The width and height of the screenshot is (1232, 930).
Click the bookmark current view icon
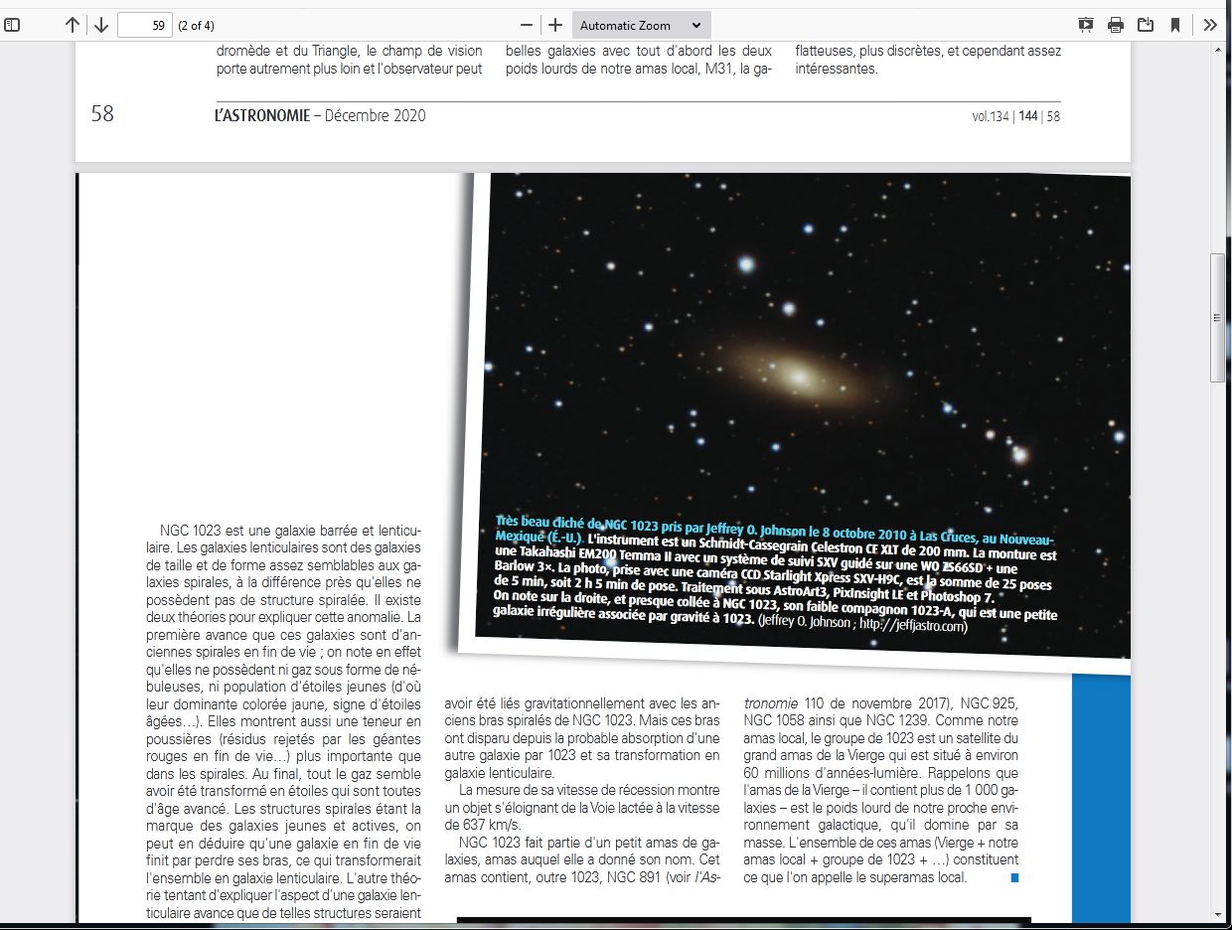(x=1175, y=25)
